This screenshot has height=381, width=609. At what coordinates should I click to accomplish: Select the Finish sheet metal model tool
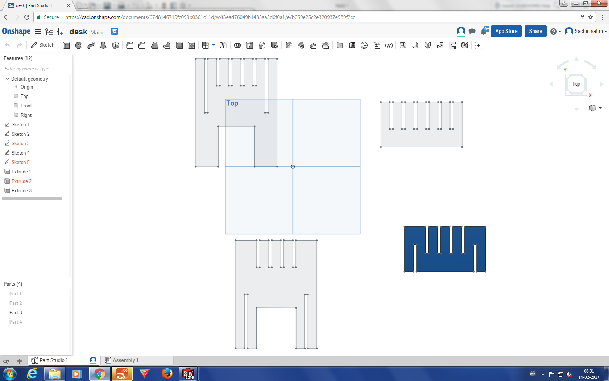click(465, 45)
